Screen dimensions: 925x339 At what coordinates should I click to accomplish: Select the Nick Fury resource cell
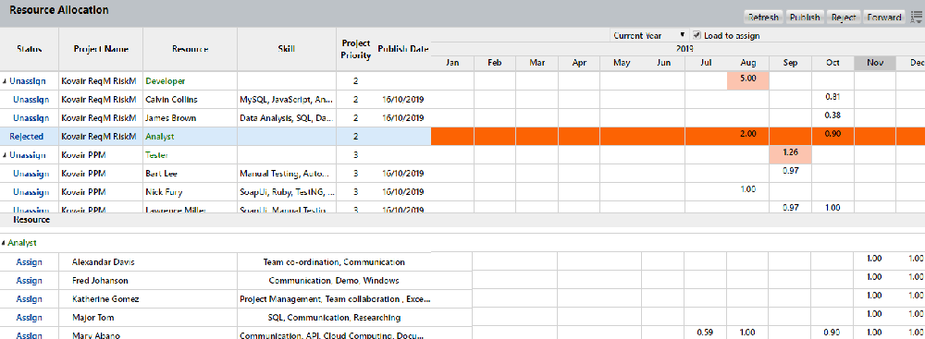tap(190, 191)
